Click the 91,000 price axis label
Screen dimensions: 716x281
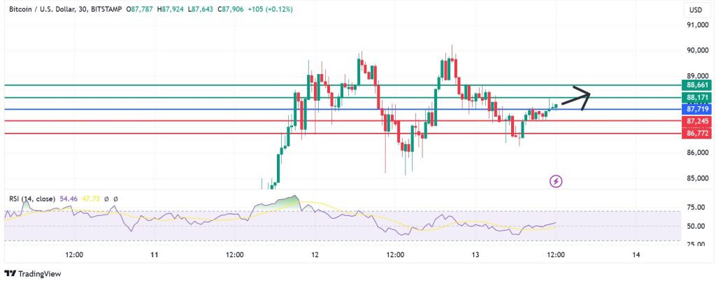point(697,25)
